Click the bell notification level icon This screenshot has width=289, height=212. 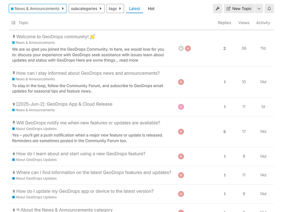tap(269, 8)
